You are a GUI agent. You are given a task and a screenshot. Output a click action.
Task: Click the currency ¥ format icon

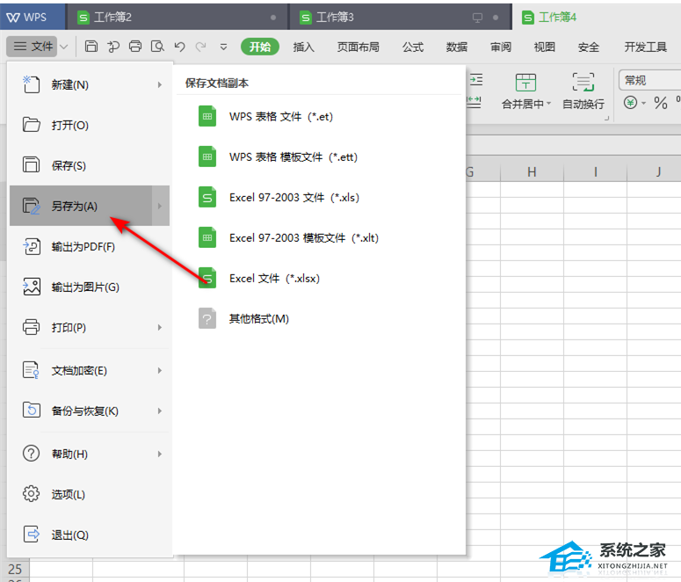(630, 103)
